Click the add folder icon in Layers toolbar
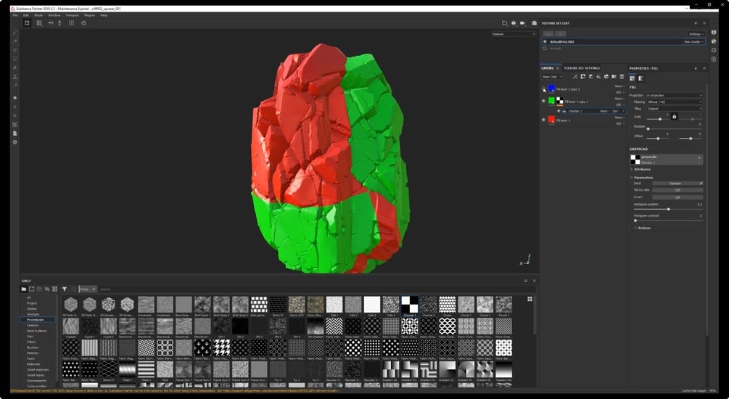The image size is (729, 399). pyautogui.click(x=614, y=77)
